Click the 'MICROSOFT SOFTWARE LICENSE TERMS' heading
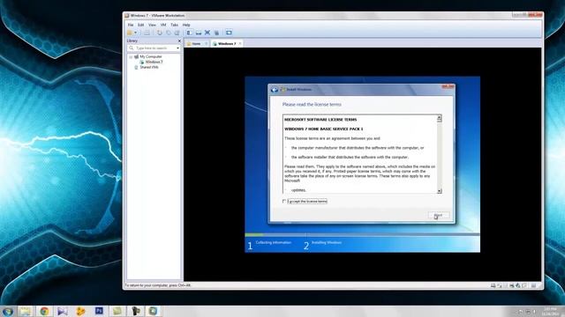This screenshot has height=317, width=565. (x=320, y=120)
